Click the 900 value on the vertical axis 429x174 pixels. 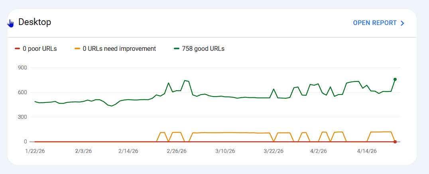(22, 68)
